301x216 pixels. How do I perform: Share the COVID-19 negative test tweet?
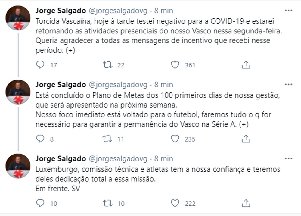[x=246, y=65]
